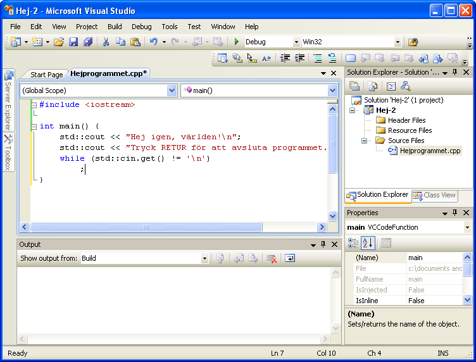Select the Resource Files folder
Screen dimensions: 476x362
click(410, 130)
